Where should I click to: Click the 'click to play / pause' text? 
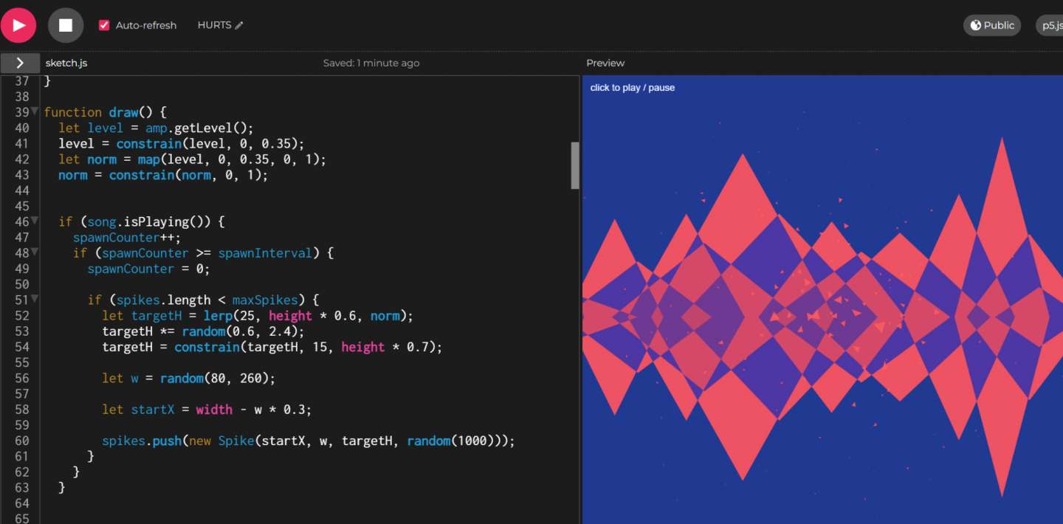(x=632, y=87)
